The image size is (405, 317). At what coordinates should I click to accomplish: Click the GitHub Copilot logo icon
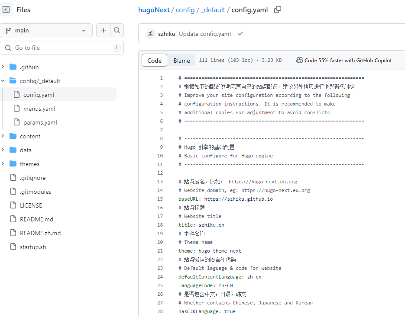tap(300, 60)
